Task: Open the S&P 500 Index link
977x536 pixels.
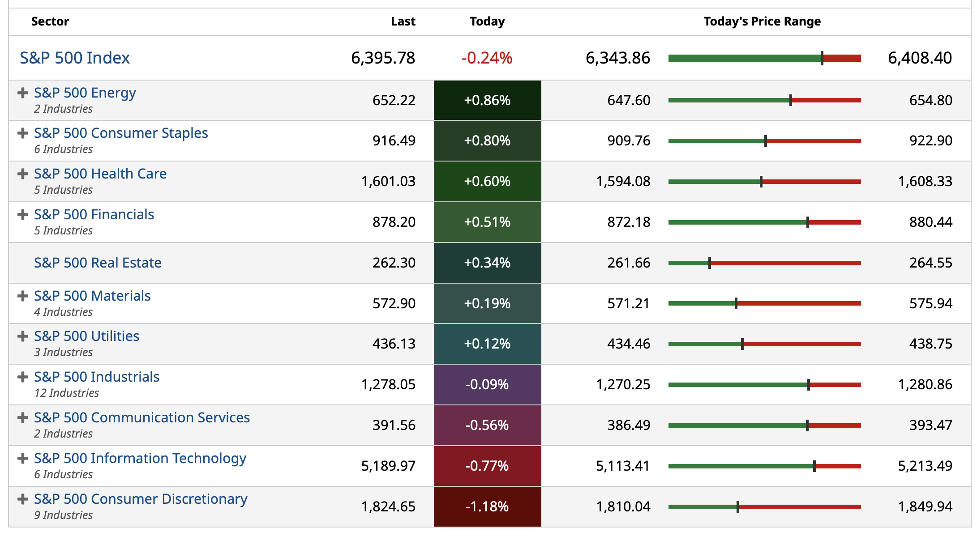Action: (x=74, y=58)
